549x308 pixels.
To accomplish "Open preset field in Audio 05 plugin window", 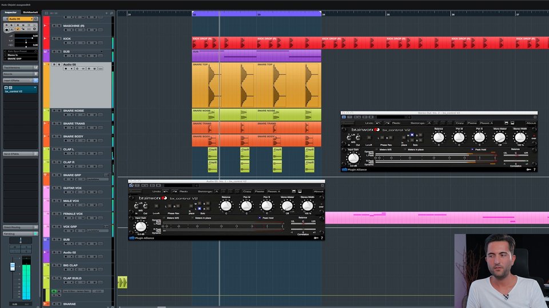I will (x=178, y=185).
